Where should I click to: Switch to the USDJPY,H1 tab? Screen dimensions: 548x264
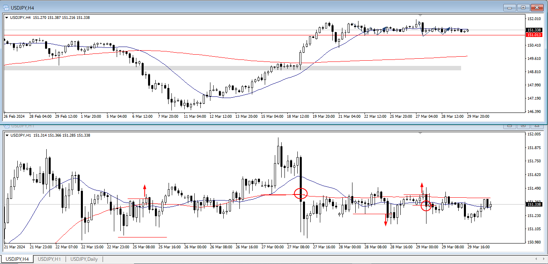pyautogui.click(x=49, y=259)
